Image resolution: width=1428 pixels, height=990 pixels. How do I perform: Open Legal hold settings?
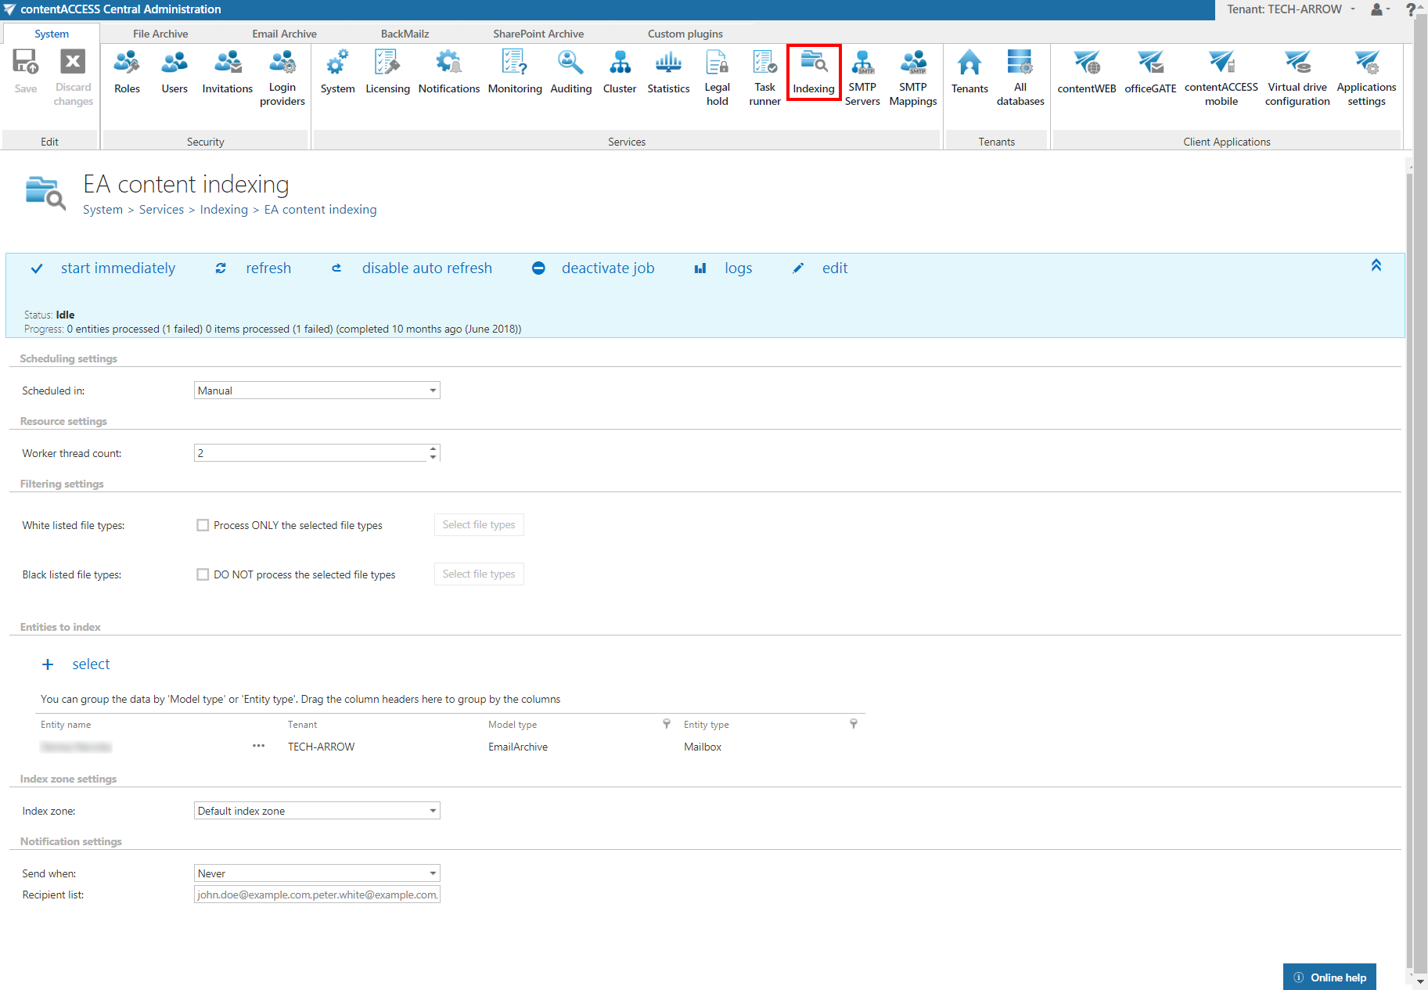coord(717,77)
